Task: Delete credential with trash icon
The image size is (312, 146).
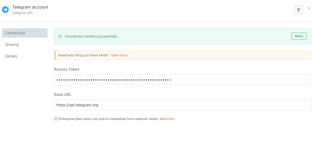Action: click(x=299, y=10)
